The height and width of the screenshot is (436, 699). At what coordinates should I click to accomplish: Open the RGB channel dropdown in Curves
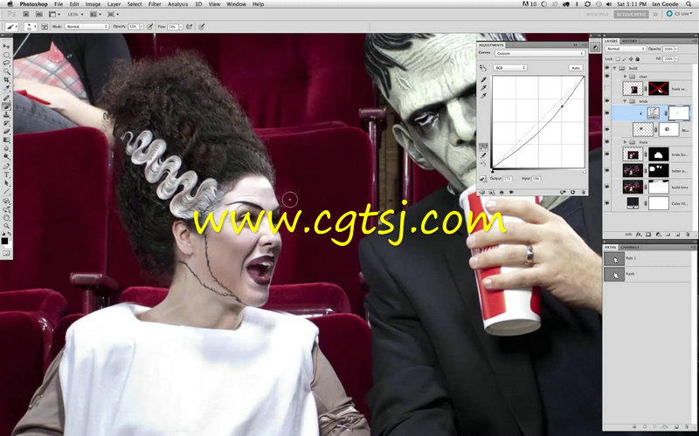tap(510, 68)
